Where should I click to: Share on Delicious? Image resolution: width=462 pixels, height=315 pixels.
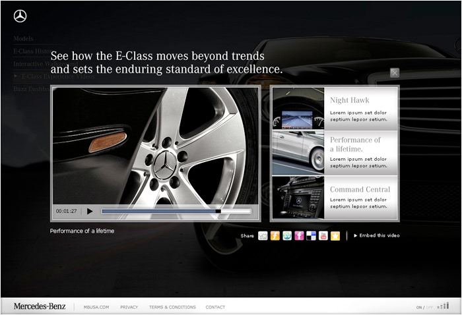[311, 235]
